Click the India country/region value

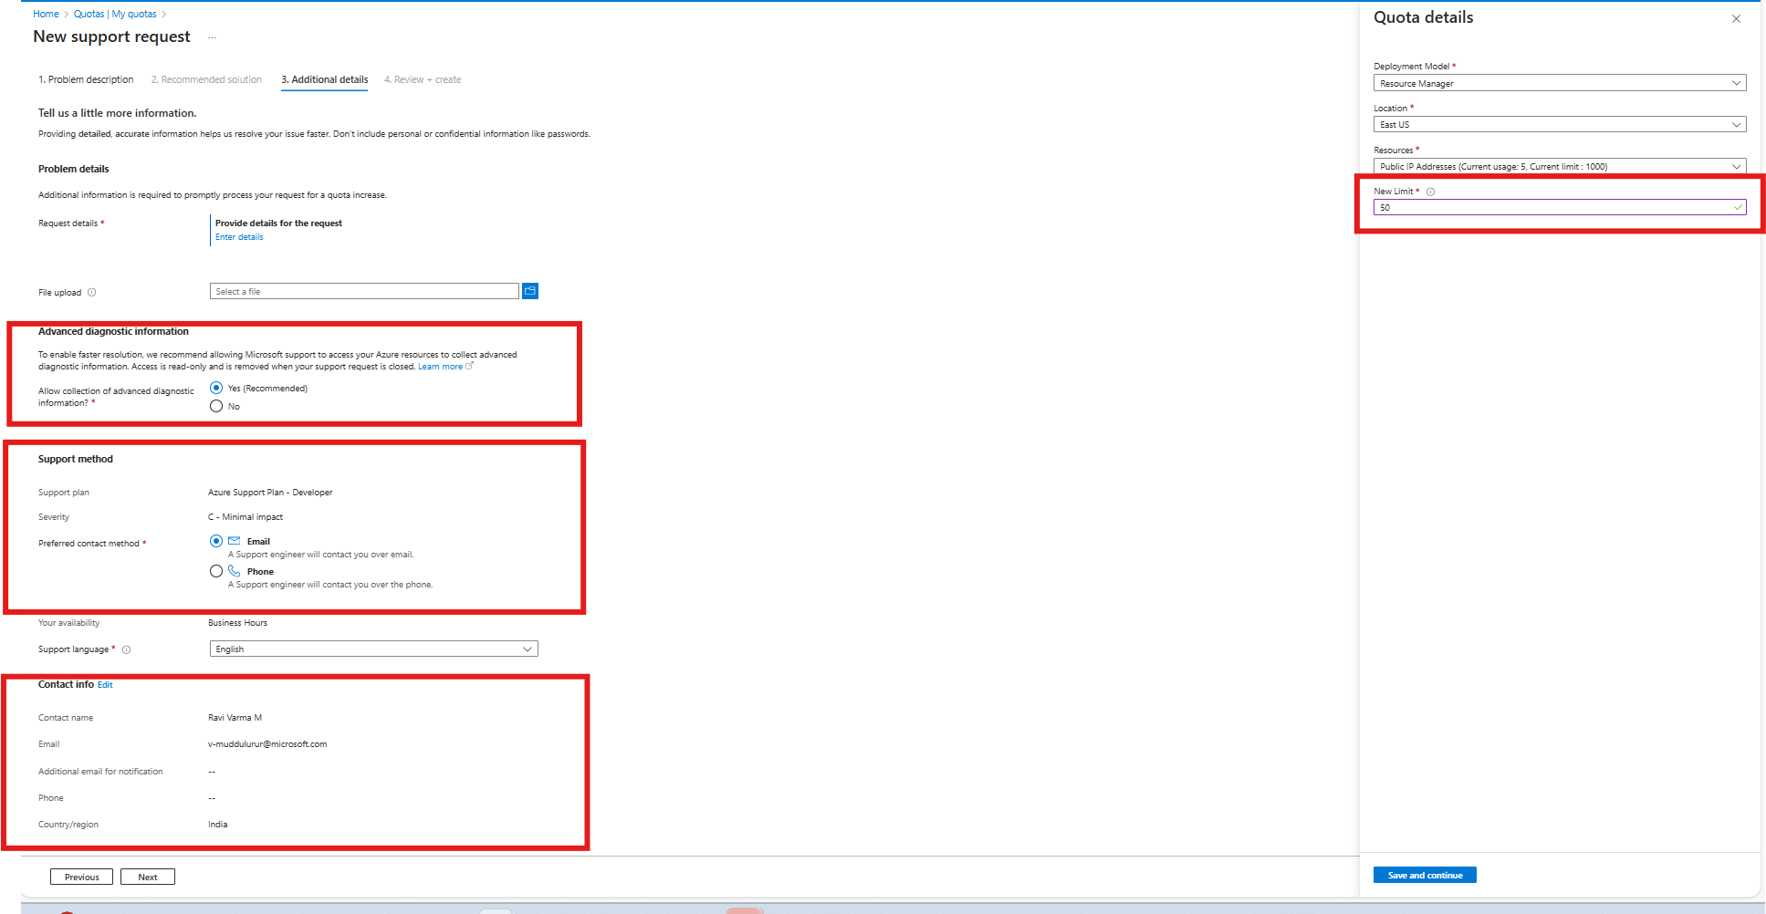(x=217, y=825)
